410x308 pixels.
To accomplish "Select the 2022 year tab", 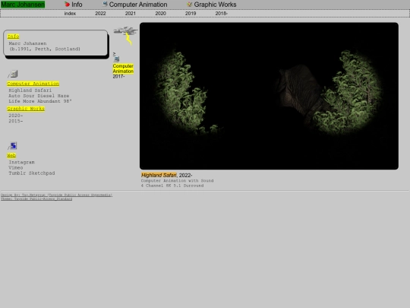I will [x=100, y=14].
